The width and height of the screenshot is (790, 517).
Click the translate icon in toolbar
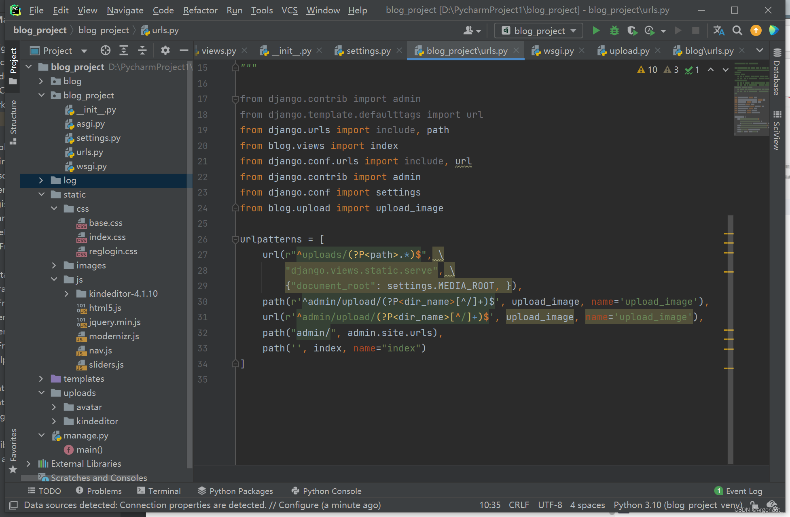[718, 31]
